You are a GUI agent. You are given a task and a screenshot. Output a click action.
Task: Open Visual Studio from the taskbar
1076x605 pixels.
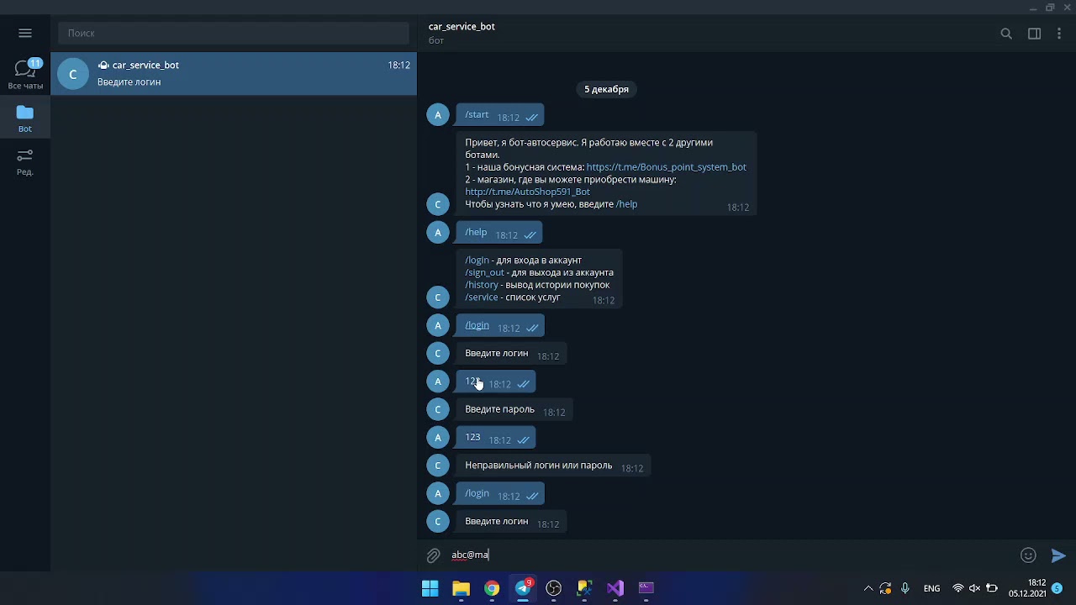pyautogui.click(x=615, y=588)
